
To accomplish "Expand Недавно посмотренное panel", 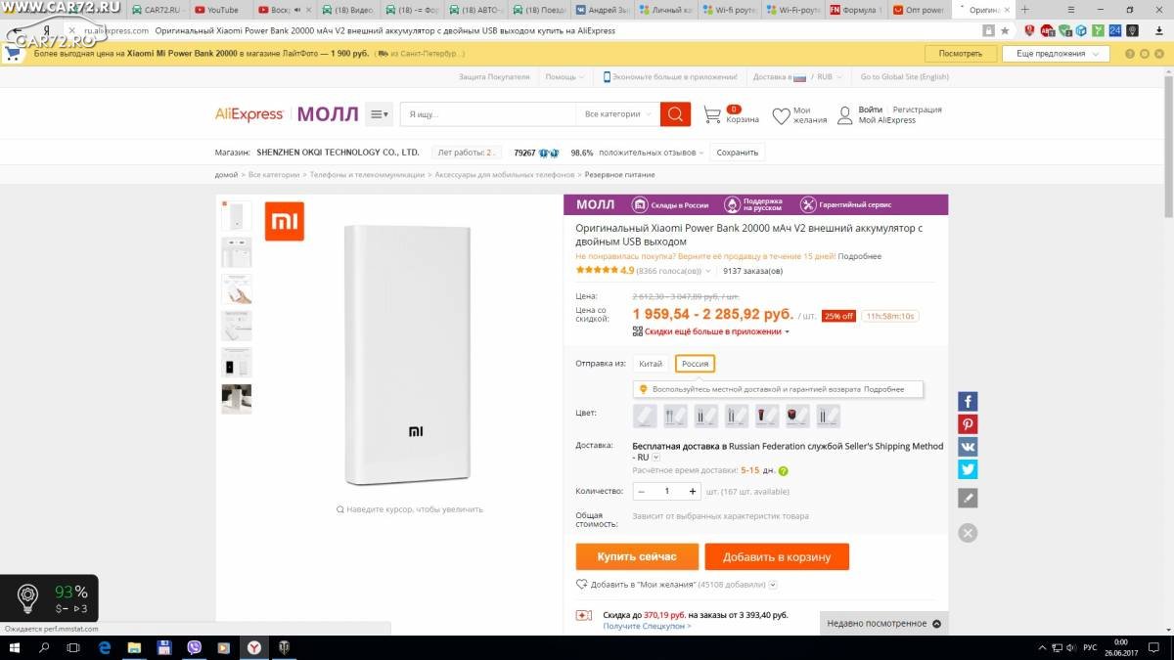I will tap(884, 624).
